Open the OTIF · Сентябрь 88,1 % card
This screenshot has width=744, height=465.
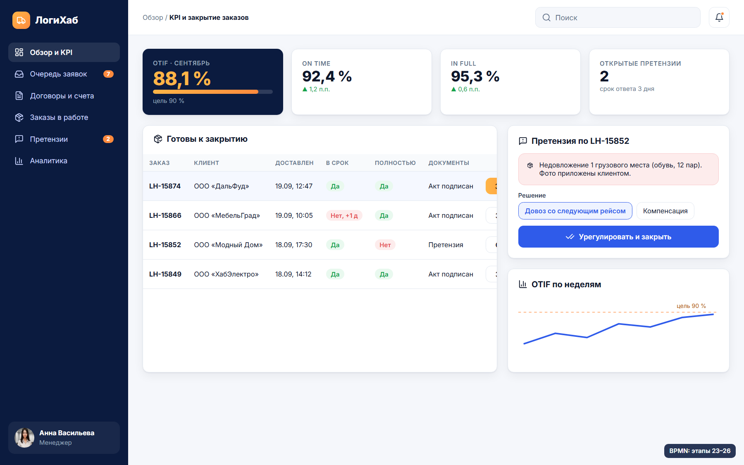[213, 82]
